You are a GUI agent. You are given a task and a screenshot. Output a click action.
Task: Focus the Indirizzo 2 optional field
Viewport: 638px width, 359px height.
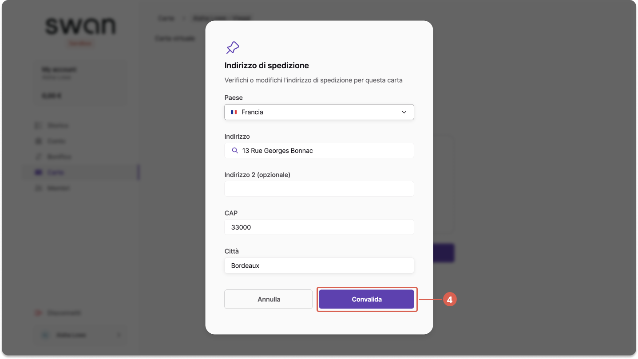pos(319,189)
